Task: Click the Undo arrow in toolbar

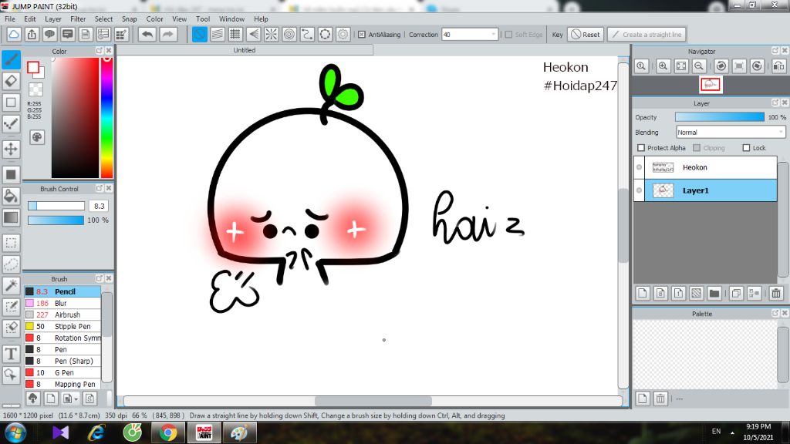Action: coord(147,34)
